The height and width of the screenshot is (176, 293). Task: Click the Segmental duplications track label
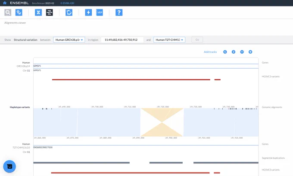click(273, 158)
